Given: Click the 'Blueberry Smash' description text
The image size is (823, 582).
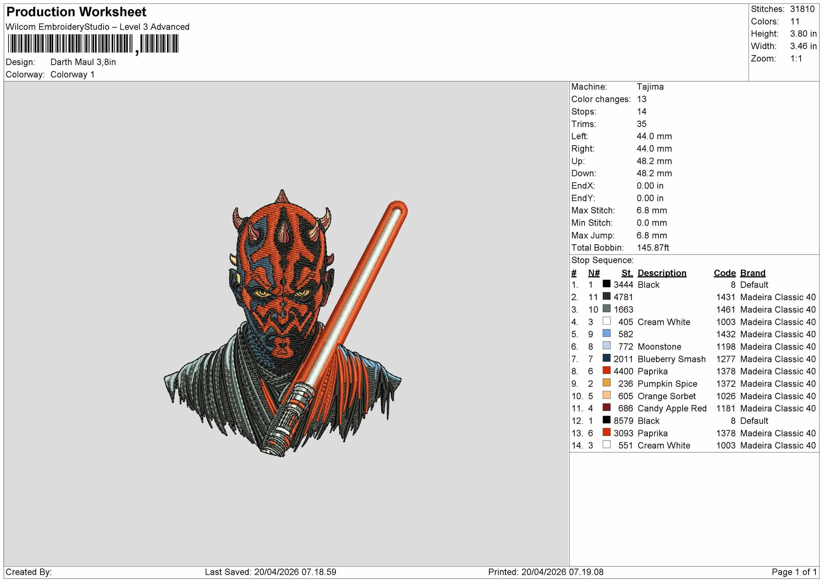Looking at the screenshot, I should click(x=672, y=359).
